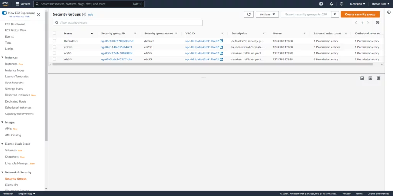
Task: Open the Feedback link in the footer
Action: (8, 194)
